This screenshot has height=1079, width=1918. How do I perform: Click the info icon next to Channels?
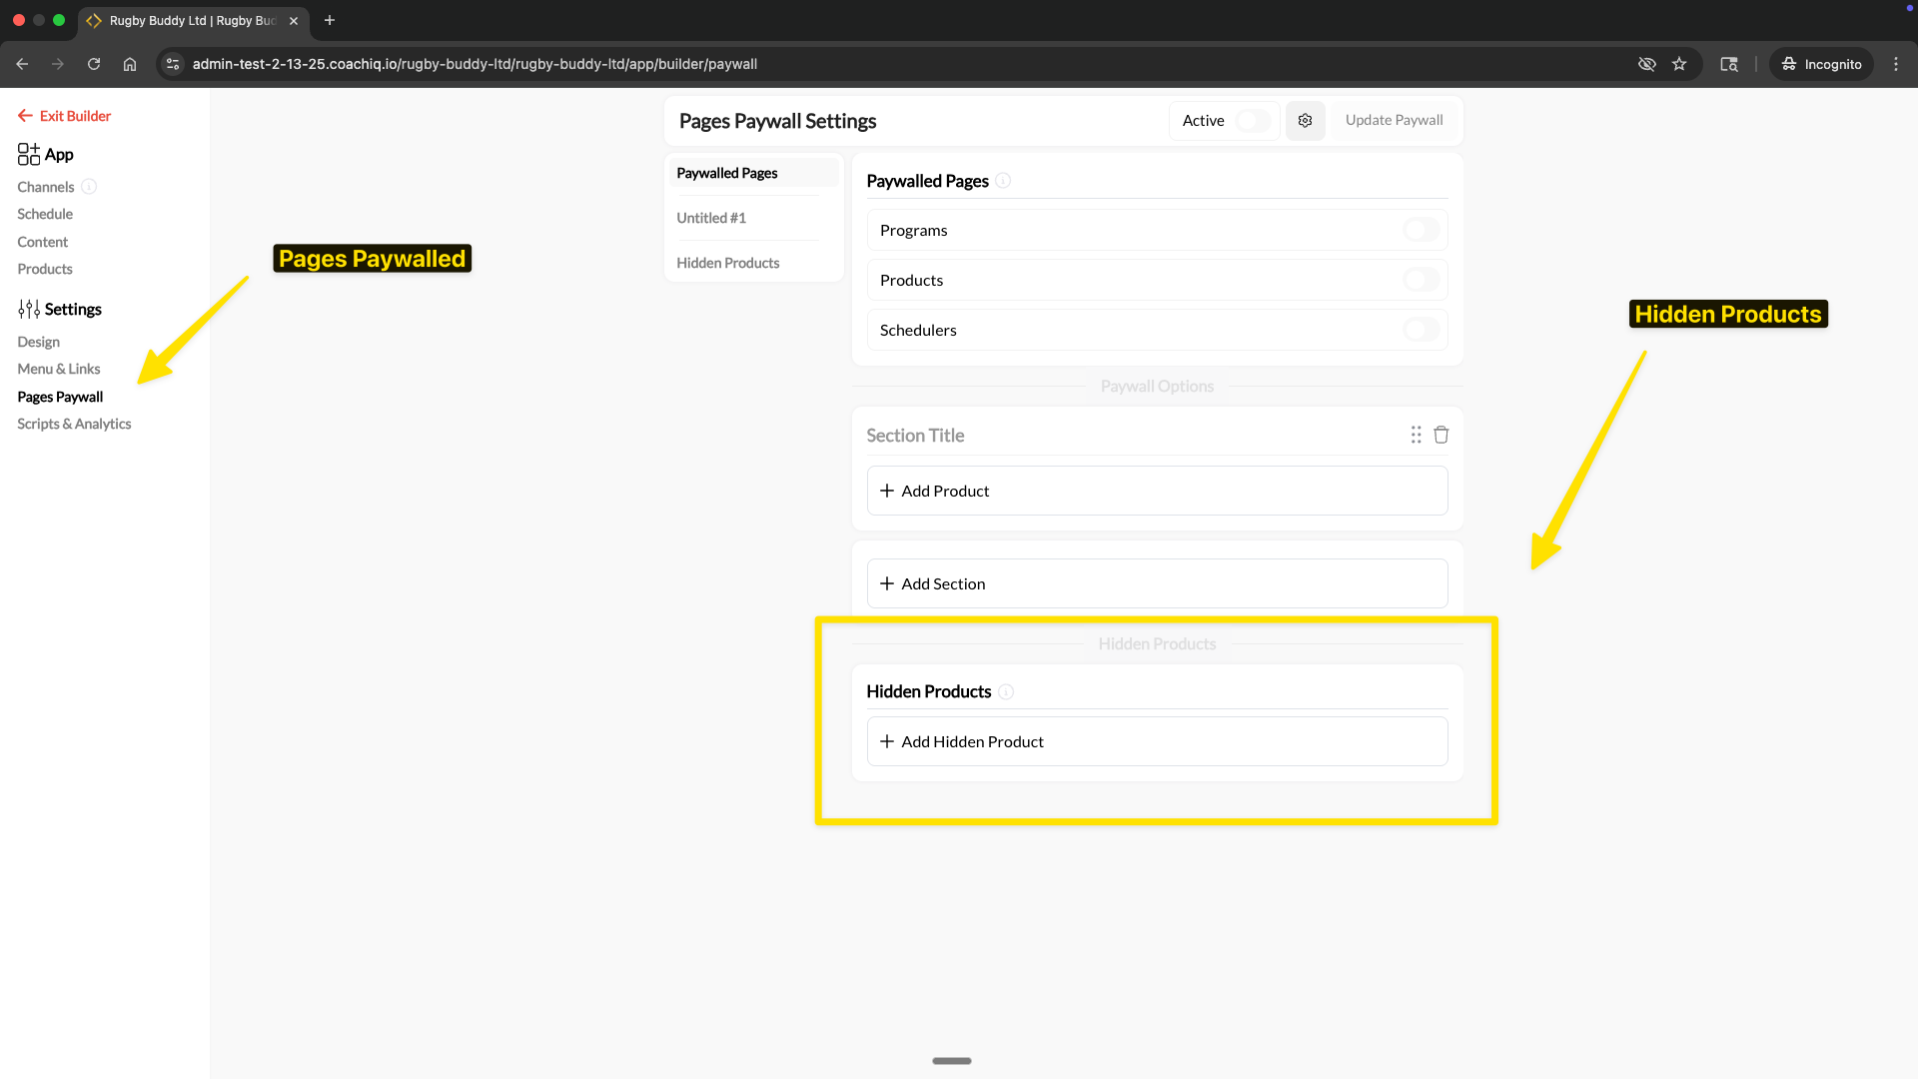[x=89, y=187]
